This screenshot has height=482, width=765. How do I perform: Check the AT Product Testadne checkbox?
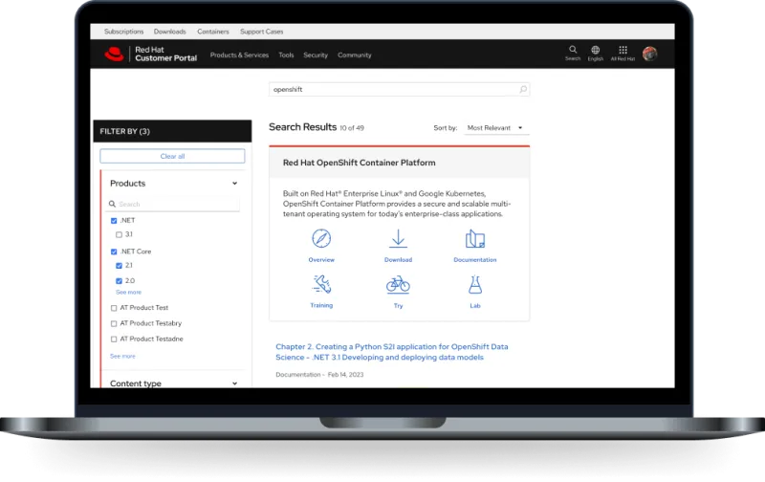(x=114, y=340)
